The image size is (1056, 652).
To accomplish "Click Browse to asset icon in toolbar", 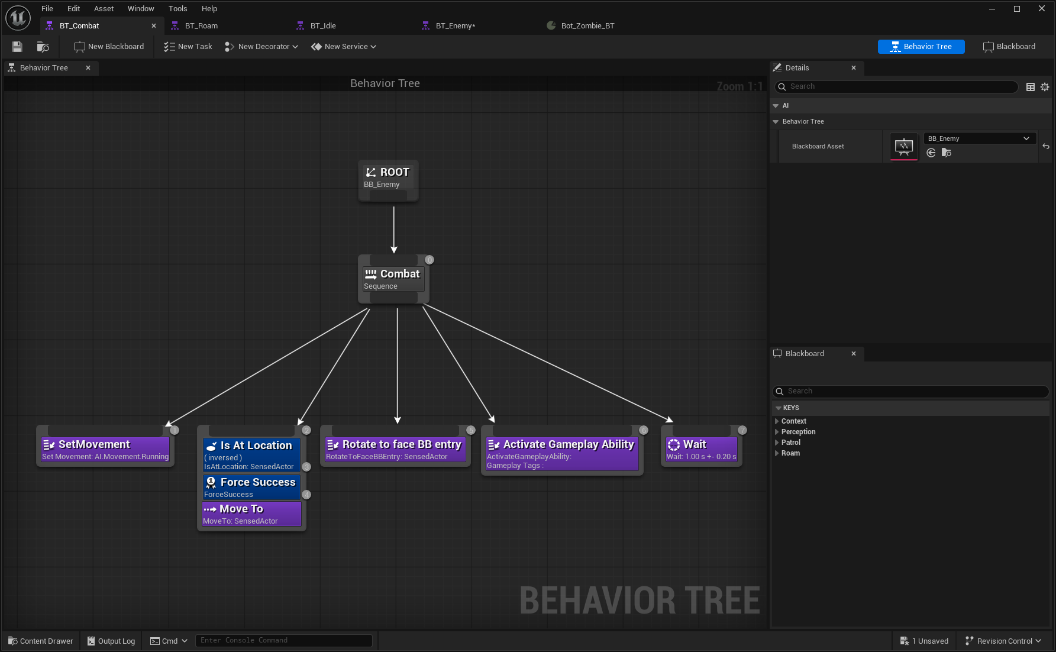I will point(42,47).
